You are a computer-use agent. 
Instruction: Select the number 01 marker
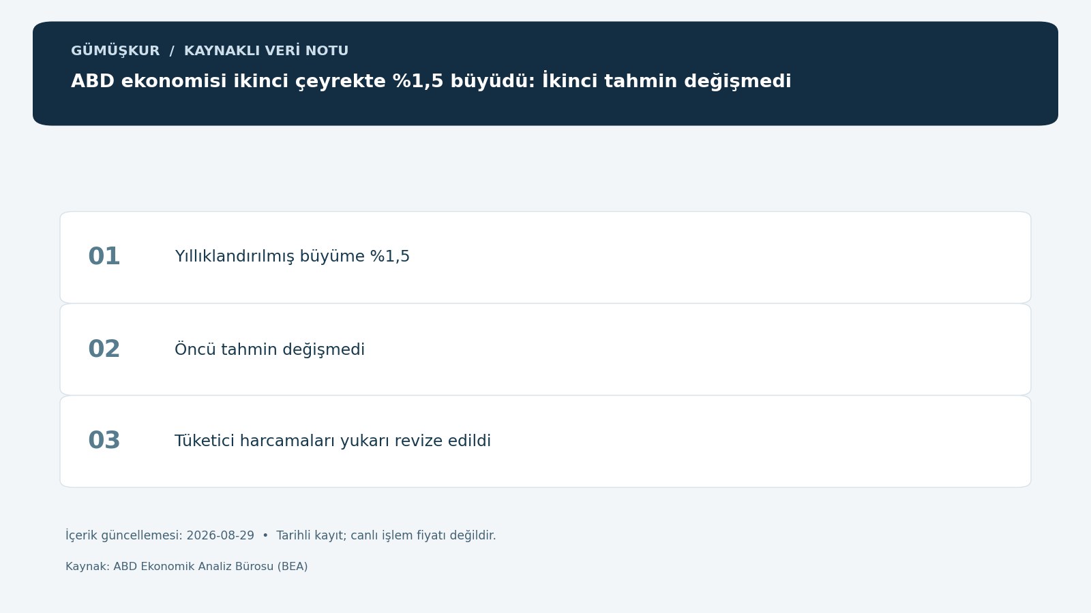pos(104,257)
